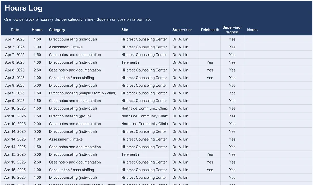The width and height of the screenshot is (313, 185).
Task: Select the Date column header
Action: [x=15, y=30]
